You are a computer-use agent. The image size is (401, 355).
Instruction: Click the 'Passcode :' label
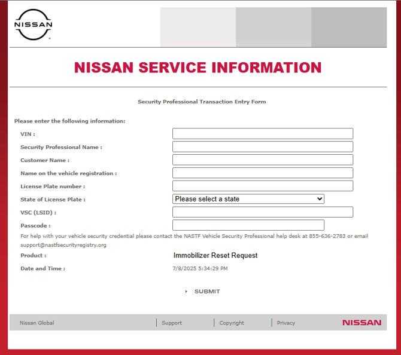pyautogui.click(x=35, y=226)
